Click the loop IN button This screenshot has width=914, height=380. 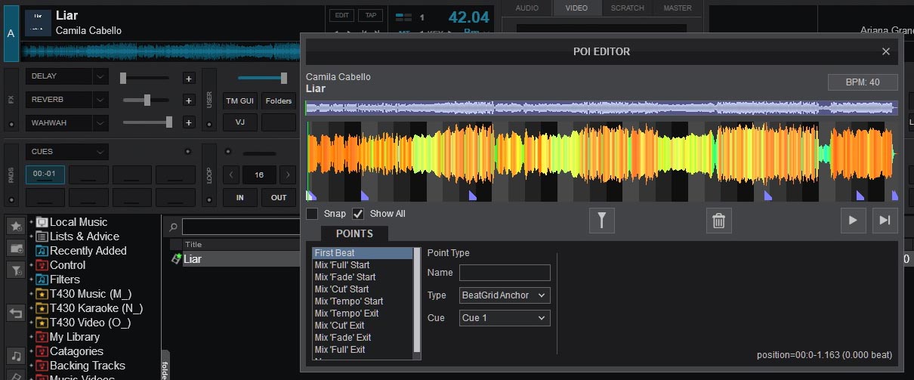coord(240,198)
